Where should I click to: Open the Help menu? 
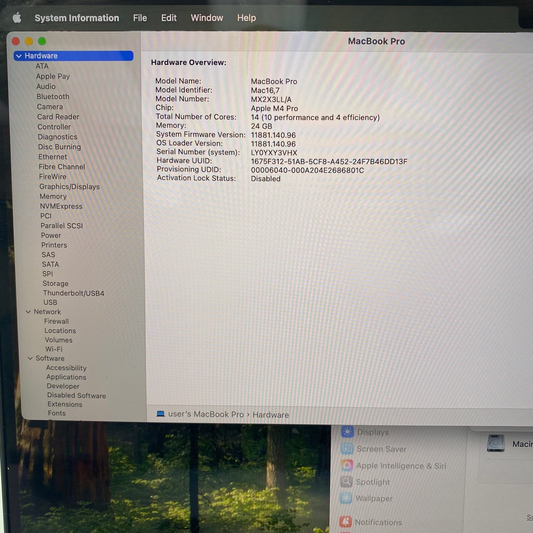tap(246, 18)
